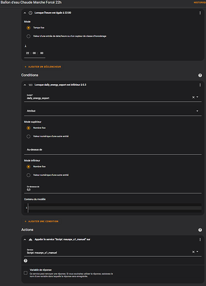Select the datetime entity value mode radio

pyautogui.click(x=29, y=36)
